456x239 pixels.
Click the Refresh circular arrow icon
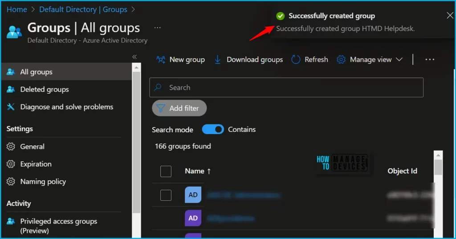pos(296,60)
